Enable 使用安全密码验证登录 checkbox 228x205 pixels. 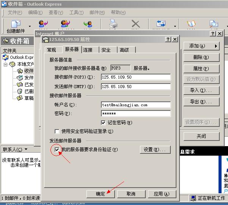coord(57,131)
